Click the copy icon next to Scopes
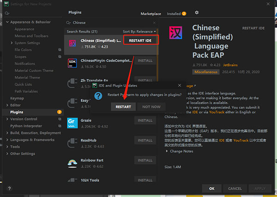The image size is (277, 197). tap(60, 57)
